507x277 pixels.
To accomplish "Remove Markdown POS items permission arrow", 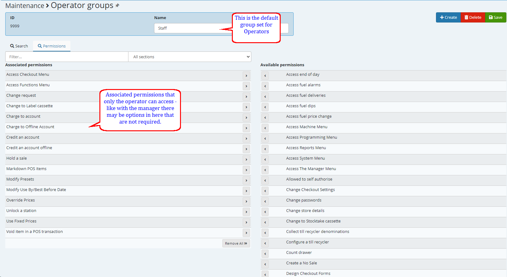I will pos(246,170).
